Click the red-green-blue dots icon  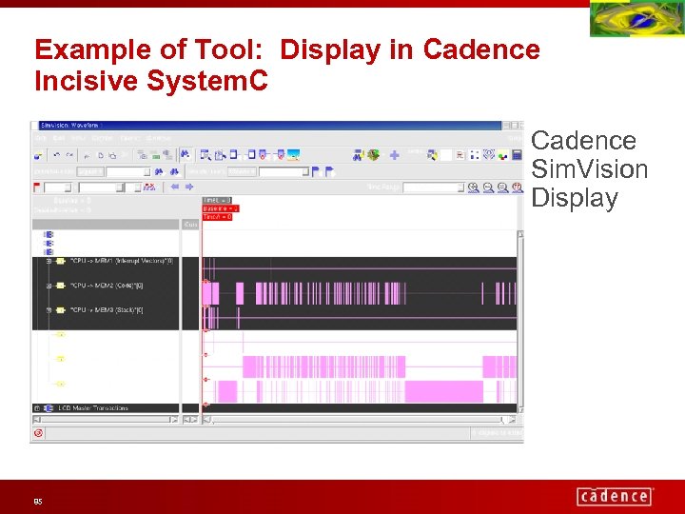tap(503, 155)
